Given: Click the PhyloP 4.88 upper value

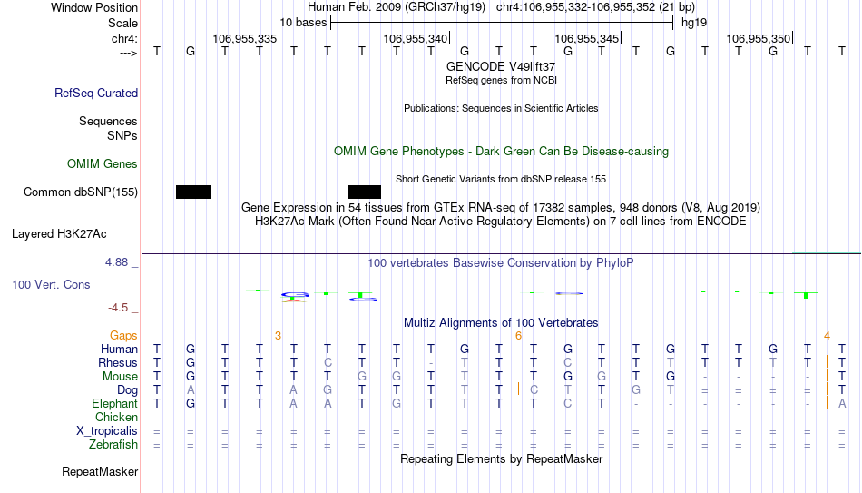Looking at the screenshot, I should (116, 262).
